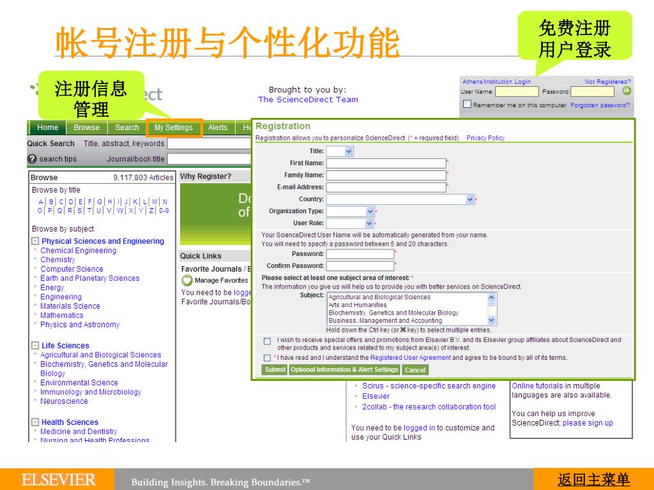
Task: Open Medicine and Dentistry link
Action: pos(79,432)
